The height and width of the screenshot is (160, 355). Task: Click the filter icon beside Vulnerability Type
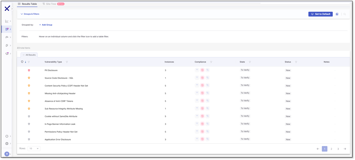67,62
